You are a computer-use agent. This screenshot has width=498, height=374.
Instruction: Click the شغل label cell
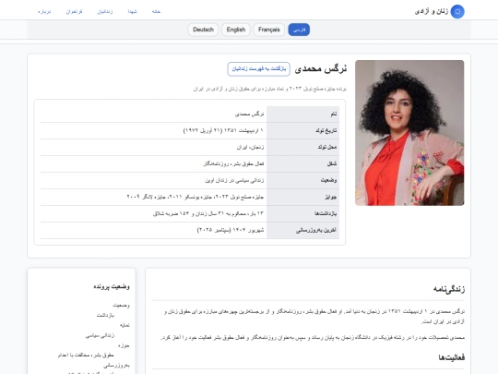[x=302, y=163]
